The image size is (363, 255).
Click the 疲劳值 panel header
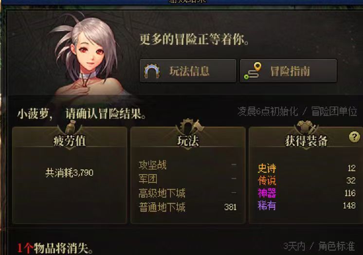point(70,141)
